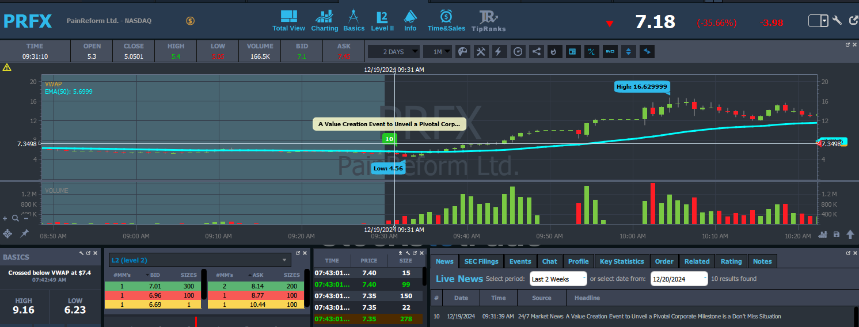859x327 pixels.
Task: Click the chart magnifier zoom icon
Action: (x=16, y=218)
